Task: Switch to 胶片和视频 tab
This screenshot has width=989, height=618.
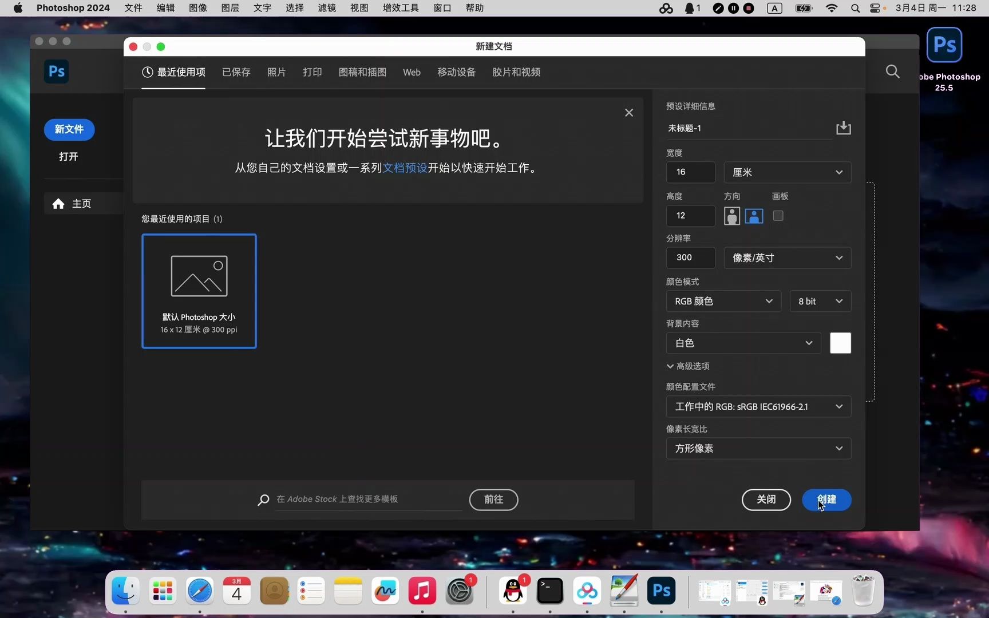Action: coord(516,72)
